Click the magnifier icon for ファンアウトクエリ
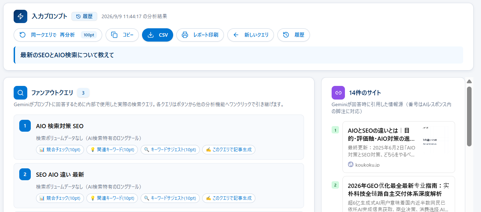Viewport: 481px width, 212px height. [x=20, y=93]
